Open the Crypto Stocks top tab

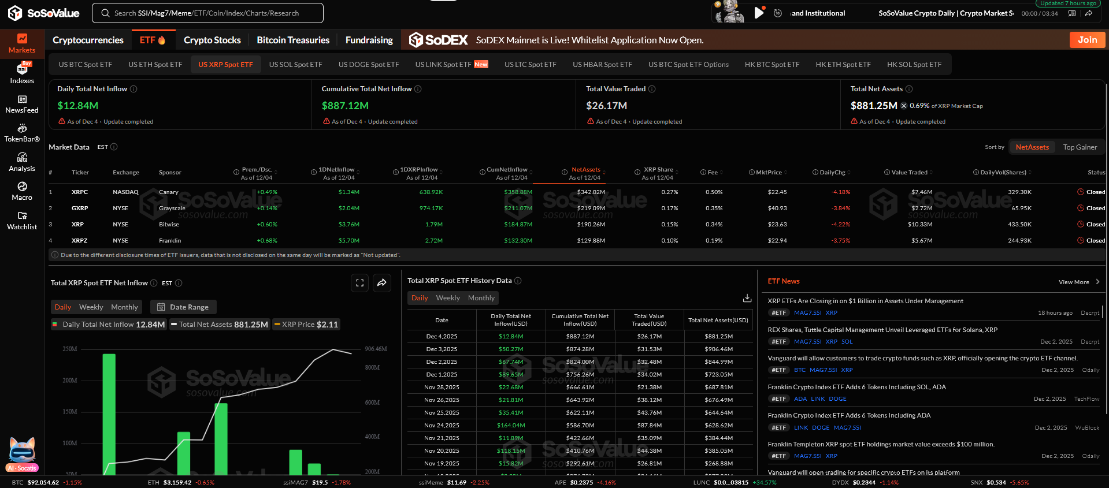pos(212,40)
